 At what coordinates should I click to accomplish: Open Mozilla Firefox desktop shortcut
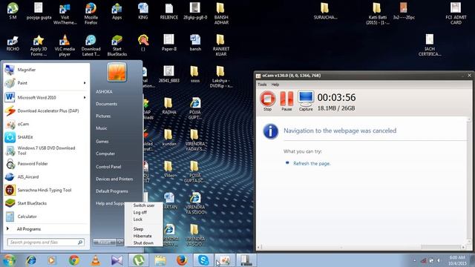point(91,13)
